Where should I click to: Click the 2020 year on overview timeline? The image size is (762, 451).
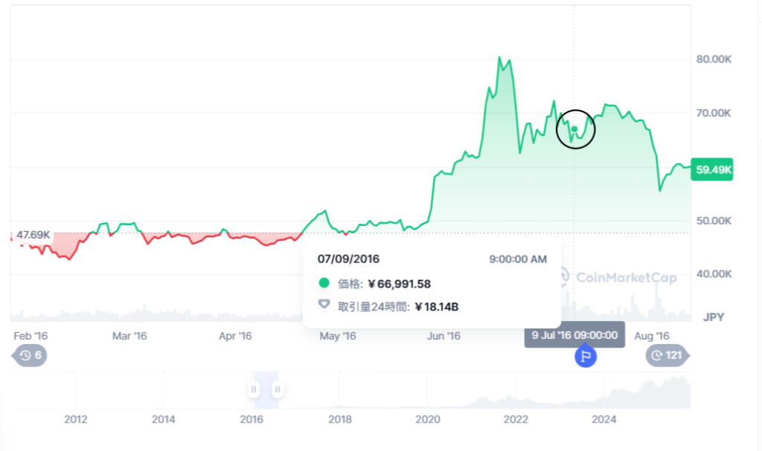point(428,419)
